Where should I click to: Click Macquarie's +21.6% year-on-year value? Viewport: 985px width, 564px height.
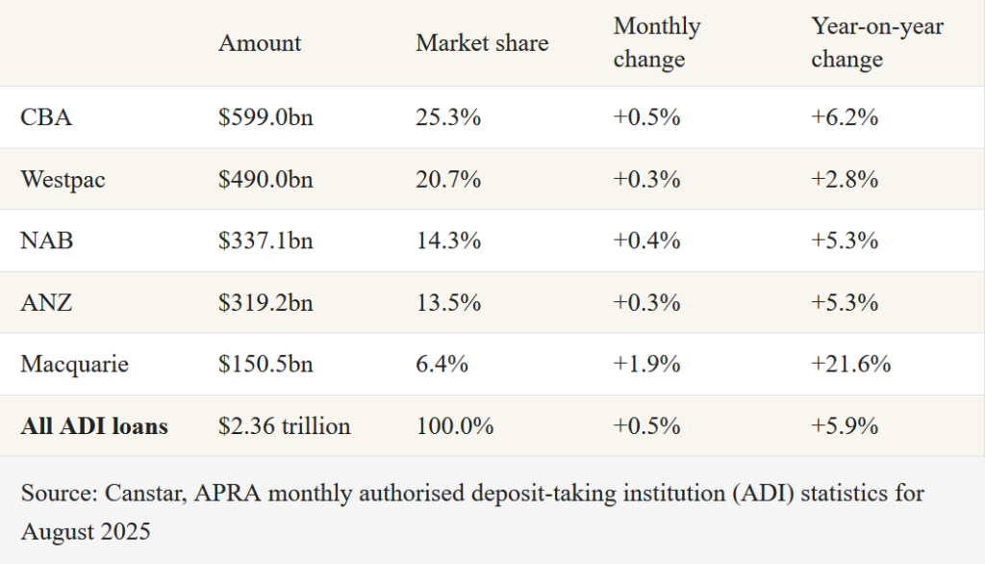point(851,364)
